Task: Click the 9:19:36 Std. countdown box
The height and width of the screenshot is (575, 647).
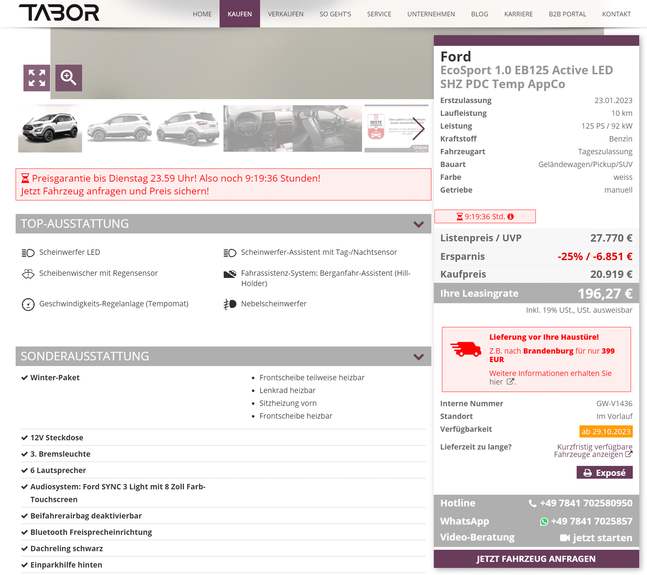Action: pos(485,216)
